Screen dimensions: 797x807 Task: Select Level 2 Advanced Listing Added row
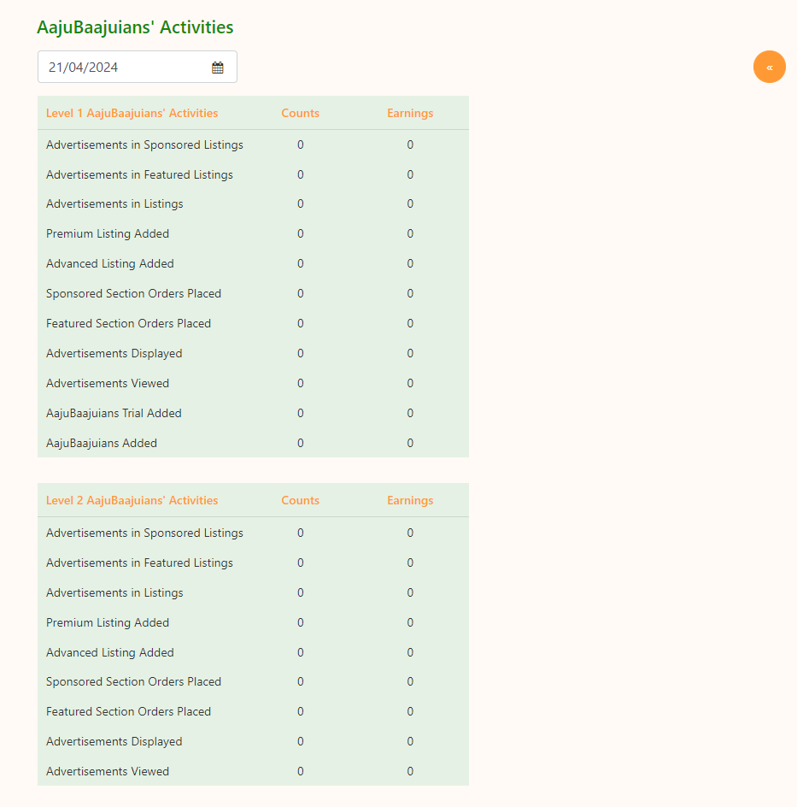click(x=110, y=653)
